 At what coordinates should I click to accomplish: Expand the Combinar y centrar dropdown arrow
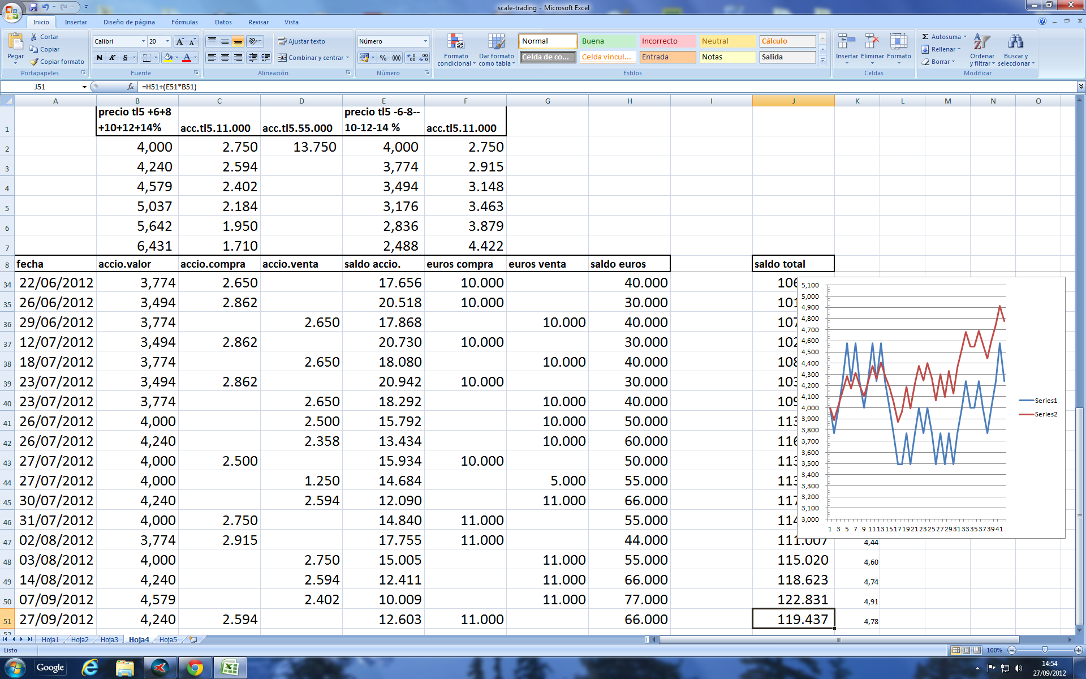point(347,58)
